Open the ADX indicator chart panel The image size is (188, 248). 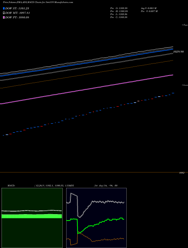[x=96, y=218]
